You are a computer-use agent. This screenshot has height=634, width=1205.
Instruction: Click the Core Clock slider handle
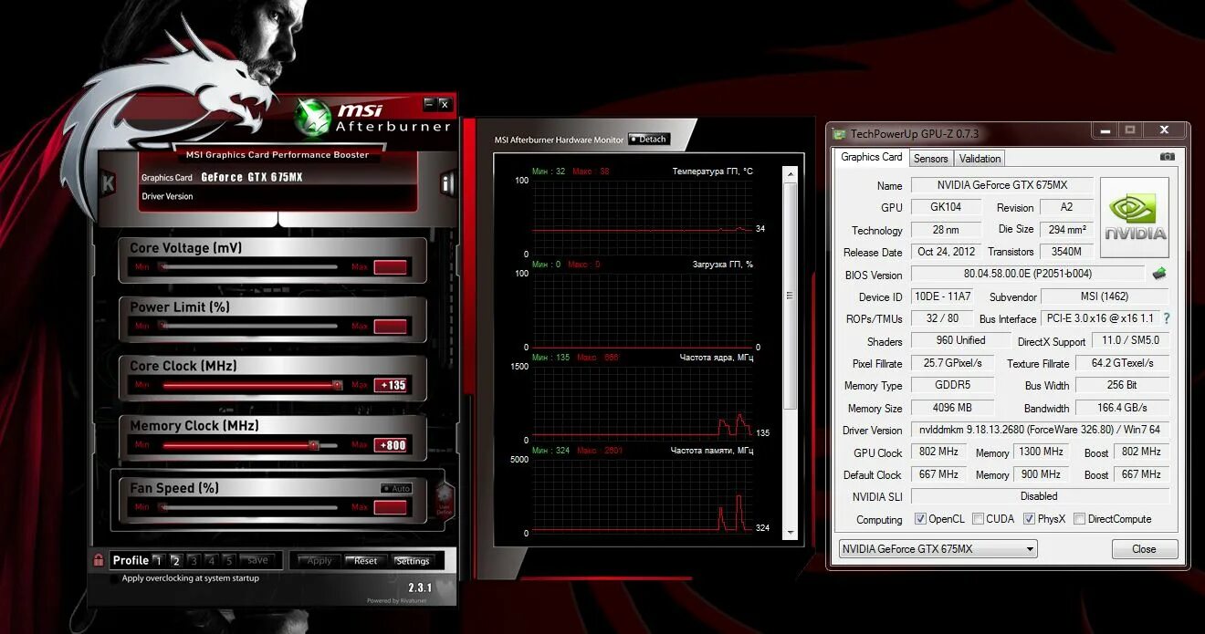(x=337, y=385)
